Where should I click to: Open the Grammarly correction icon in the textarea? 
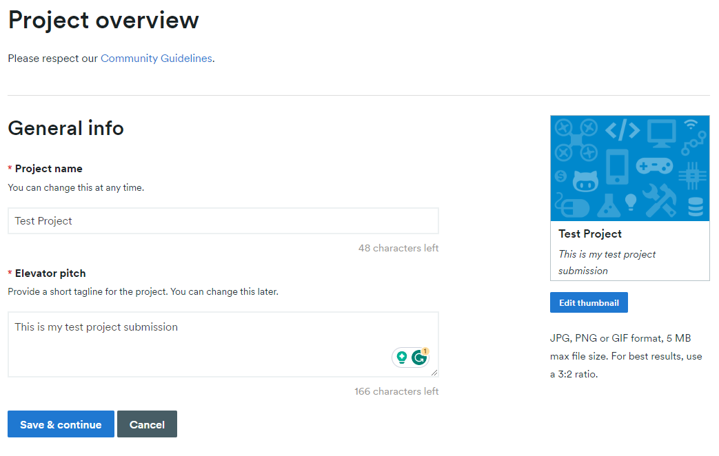click(421, 357)
